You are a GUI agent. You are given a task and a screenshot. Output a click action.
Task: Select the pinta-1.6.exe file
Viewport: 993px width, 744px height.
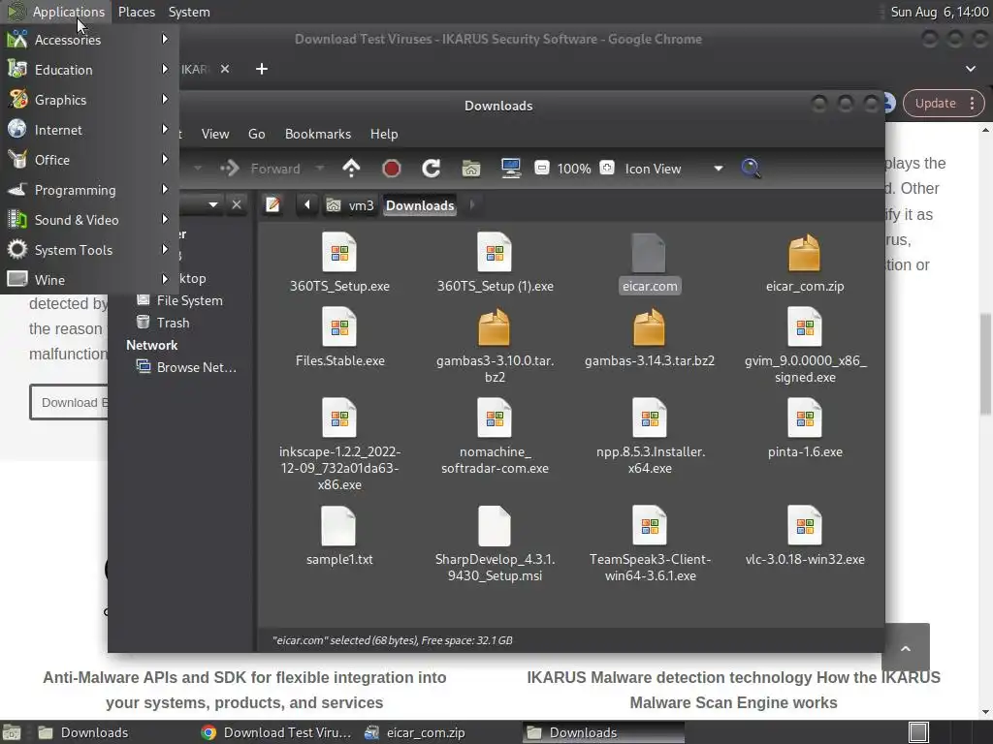click(805, 428)
